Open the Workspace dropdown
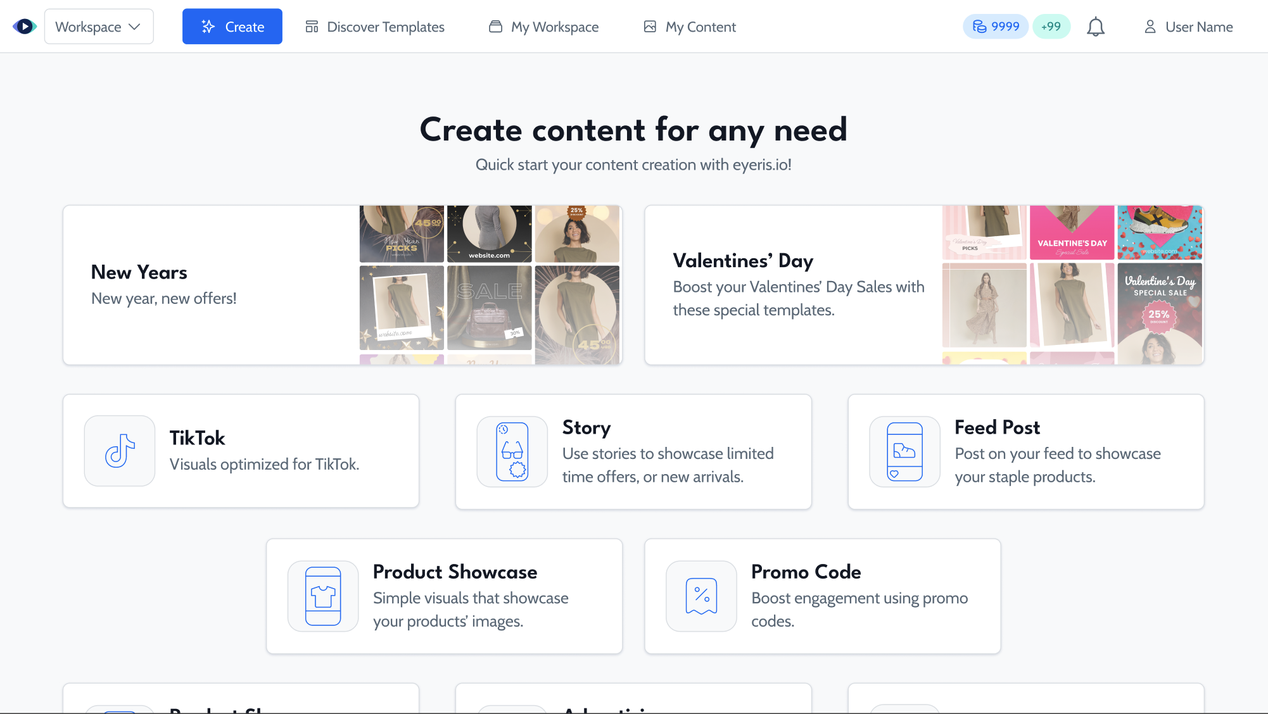Screen dimensions: 1268x714 (x=99, y=27)
